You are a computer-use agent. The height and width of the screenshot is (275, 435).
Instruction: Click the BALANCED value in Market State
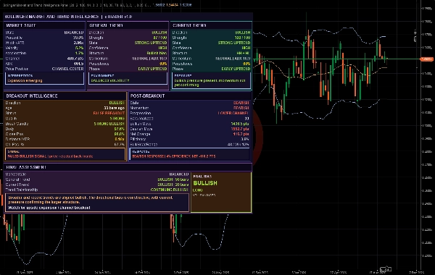point(74,33)
